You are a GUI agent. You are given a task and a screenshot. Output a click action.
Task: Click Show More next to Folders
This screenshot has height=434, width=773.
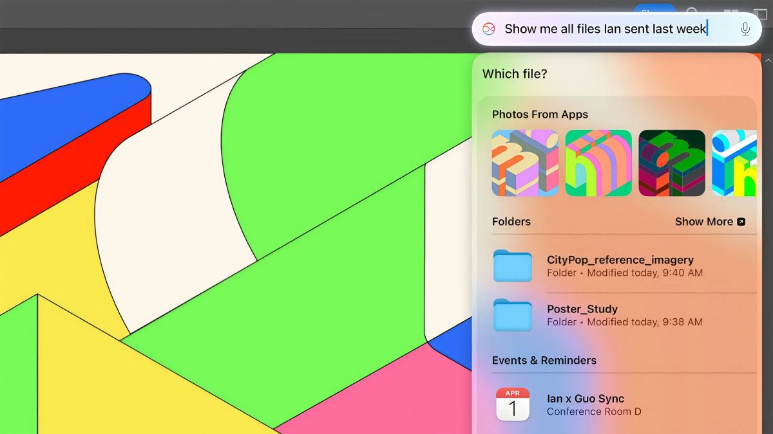[710, 222]
